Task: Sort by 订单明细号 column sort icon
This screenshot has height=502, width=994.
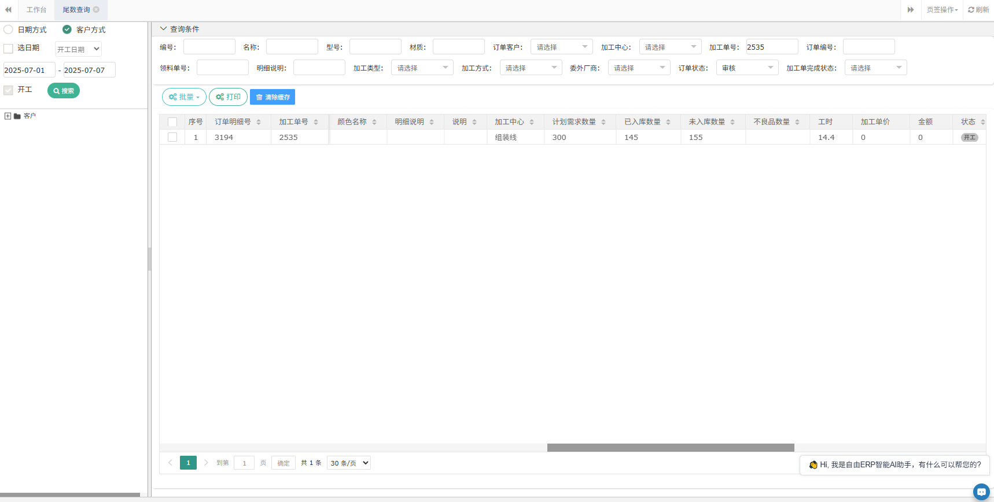Action: pyautogui.click(x=259, y=122)
